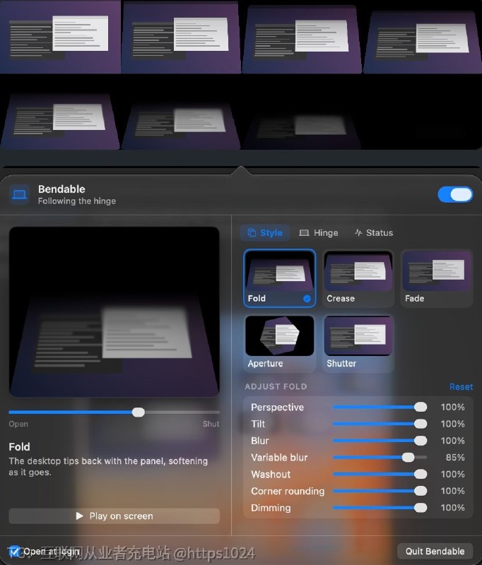Adjust the Variable blur slider

(x=380, y=457)
